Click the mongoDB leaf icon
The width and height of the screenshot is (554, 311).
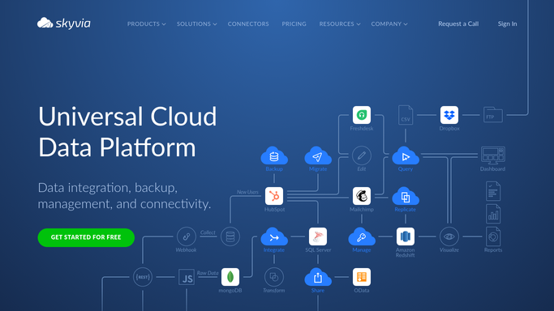point(230,277)
